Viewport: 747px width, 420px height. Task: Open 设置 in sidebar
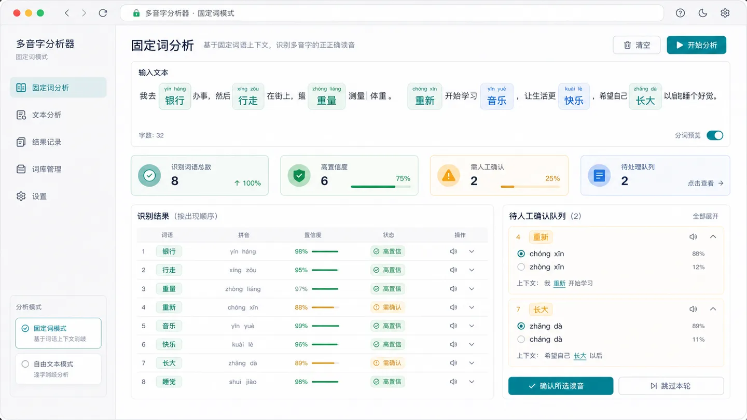pyautogui.click(x=58, y=196)
